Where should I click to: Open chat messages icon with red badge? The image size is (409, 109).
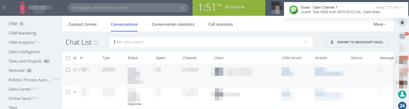pyautogui.click(x=402, y=36)
